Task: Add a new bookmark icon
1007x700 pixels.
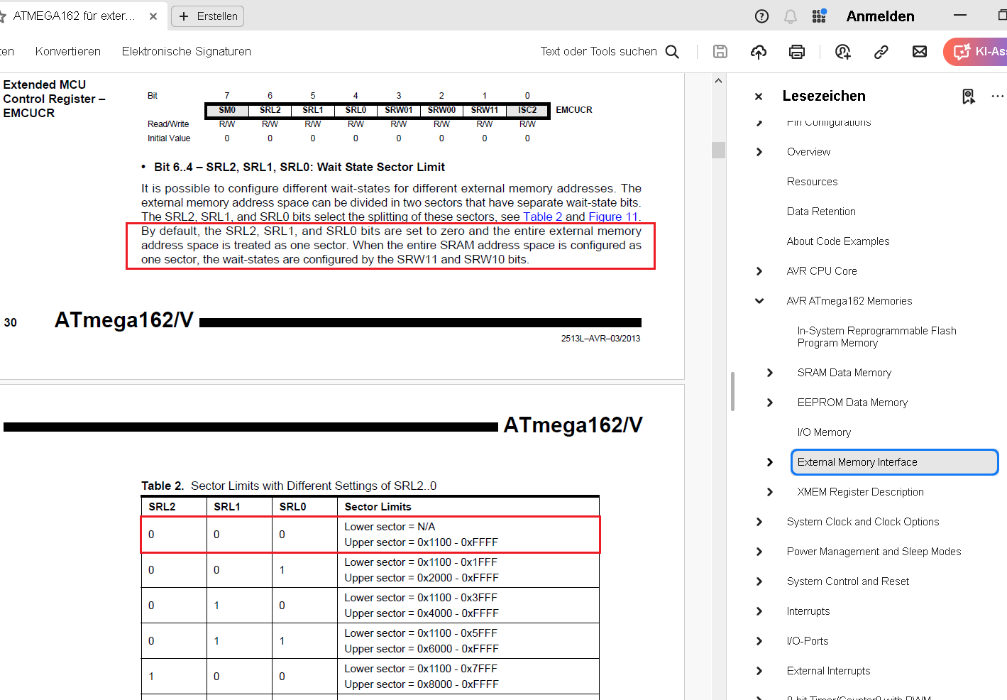Action: pyautogui.click(x=969, y=97)
